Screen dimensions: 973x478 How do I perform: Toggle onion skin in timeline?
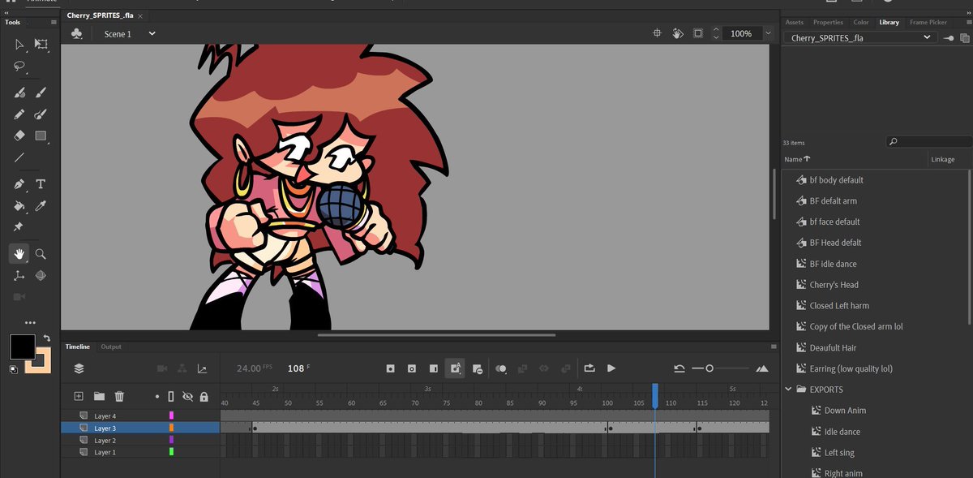pyautogui.click(x=501, y=368)
